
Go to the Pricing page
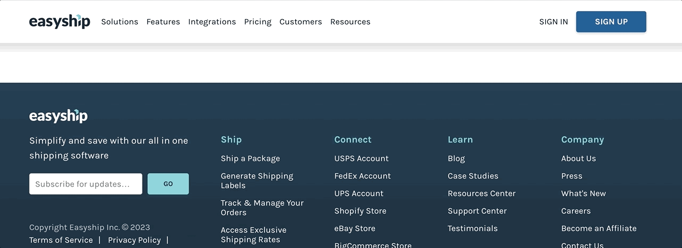[257, 22]
